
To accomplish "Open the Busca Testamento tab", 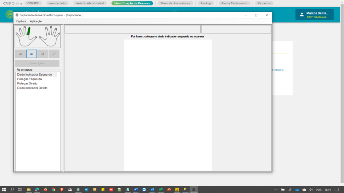I will (234, 3).
